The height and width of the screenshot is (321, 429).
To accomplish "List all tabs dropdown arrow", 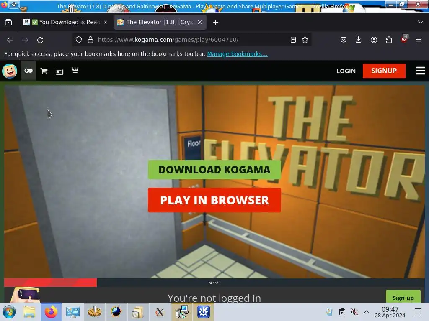I will coord(421,22).
